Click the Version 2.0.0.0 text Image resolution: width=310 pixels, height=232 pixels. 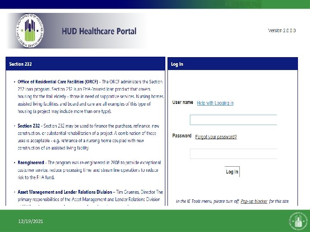282,31
